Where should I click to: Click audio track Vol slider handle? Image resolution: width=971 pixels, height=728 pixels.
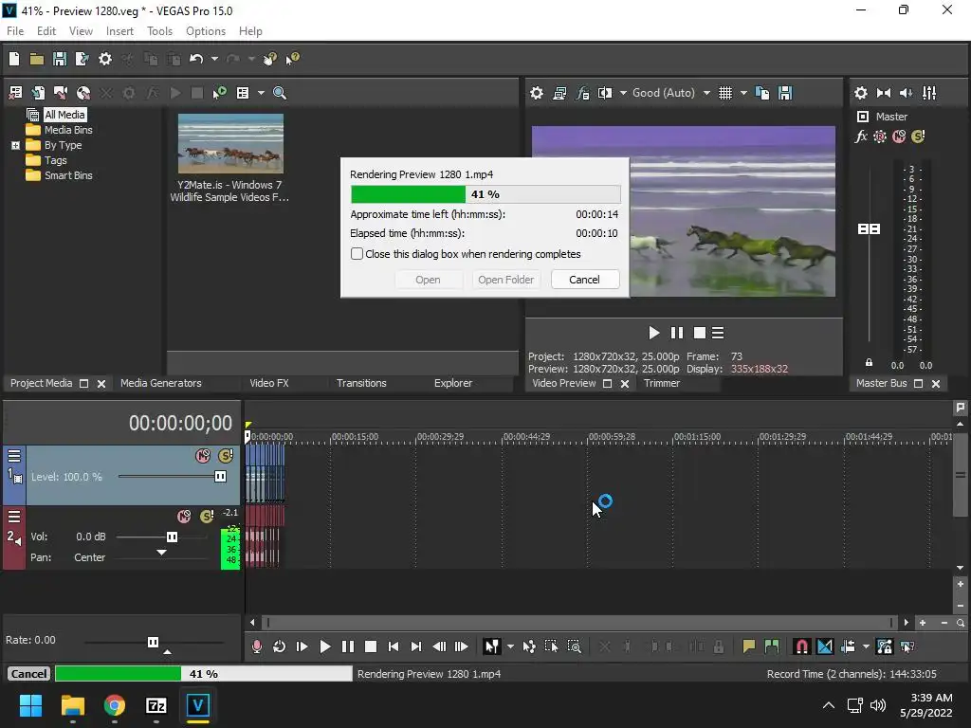click(172, 537)
